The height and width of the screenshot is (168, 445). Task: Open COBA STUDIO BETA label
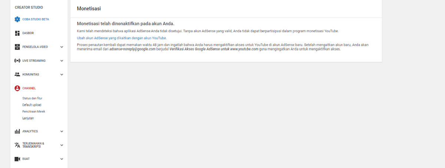click(36, 19)
